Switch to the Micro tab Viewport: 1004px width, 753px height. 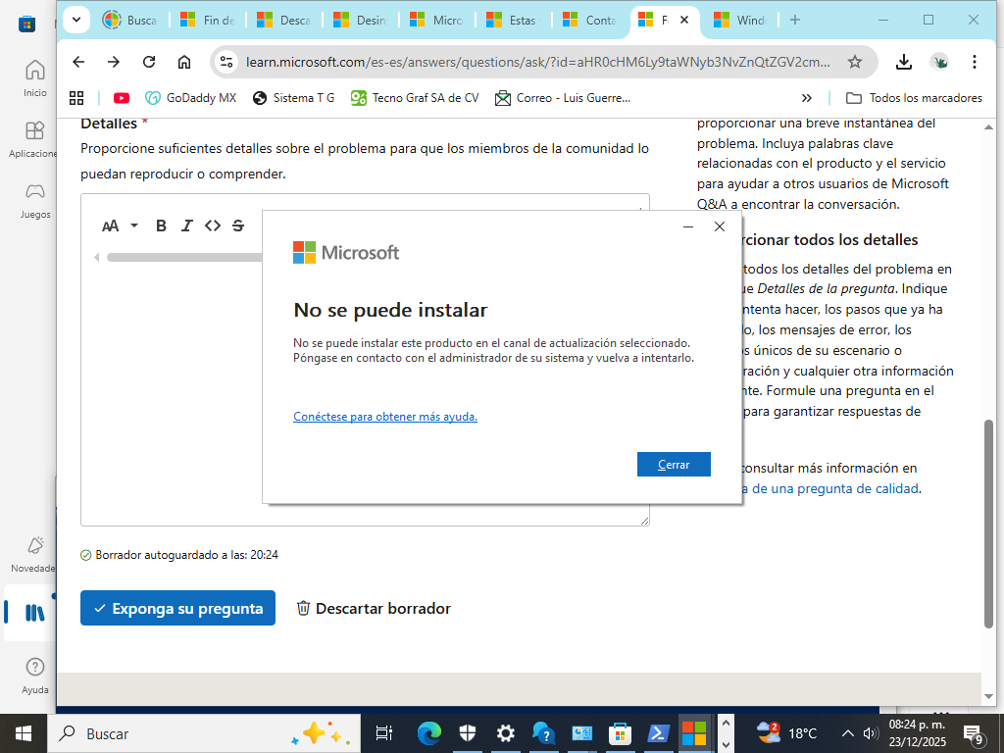tap(436, 20)
